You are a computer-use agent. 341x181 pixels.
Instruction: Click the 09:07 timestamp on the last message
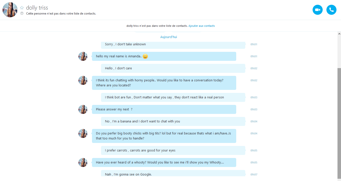coord(254,174)
